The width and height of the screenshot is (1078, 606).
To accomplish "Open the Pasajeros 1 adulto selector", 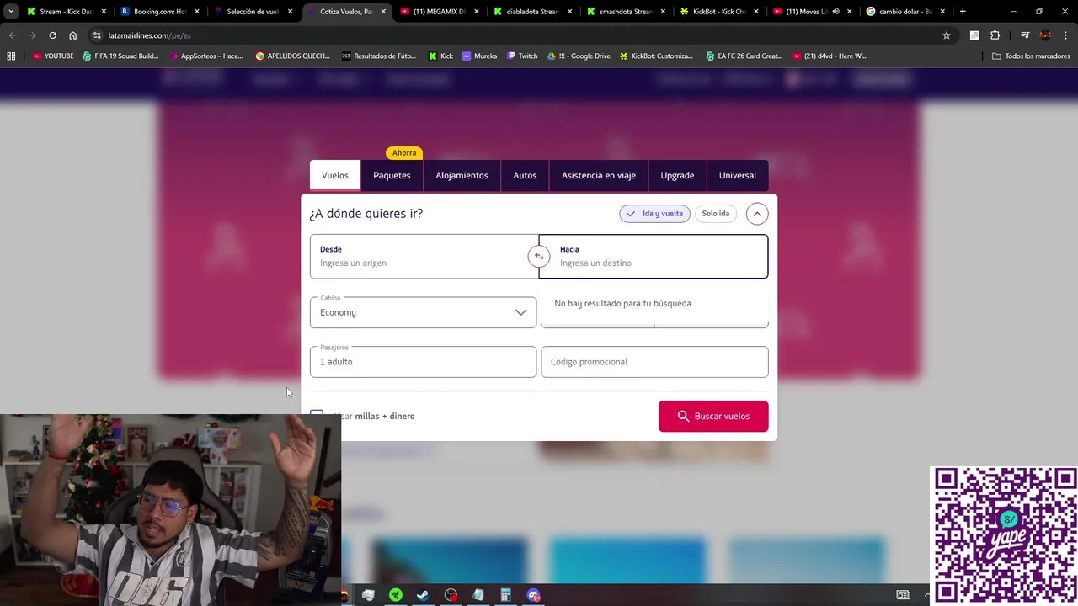I will (x=423, y=362).
